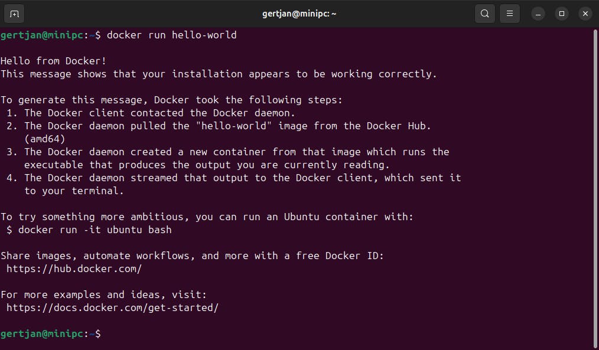Open a new terminal tab

point(14,14)
